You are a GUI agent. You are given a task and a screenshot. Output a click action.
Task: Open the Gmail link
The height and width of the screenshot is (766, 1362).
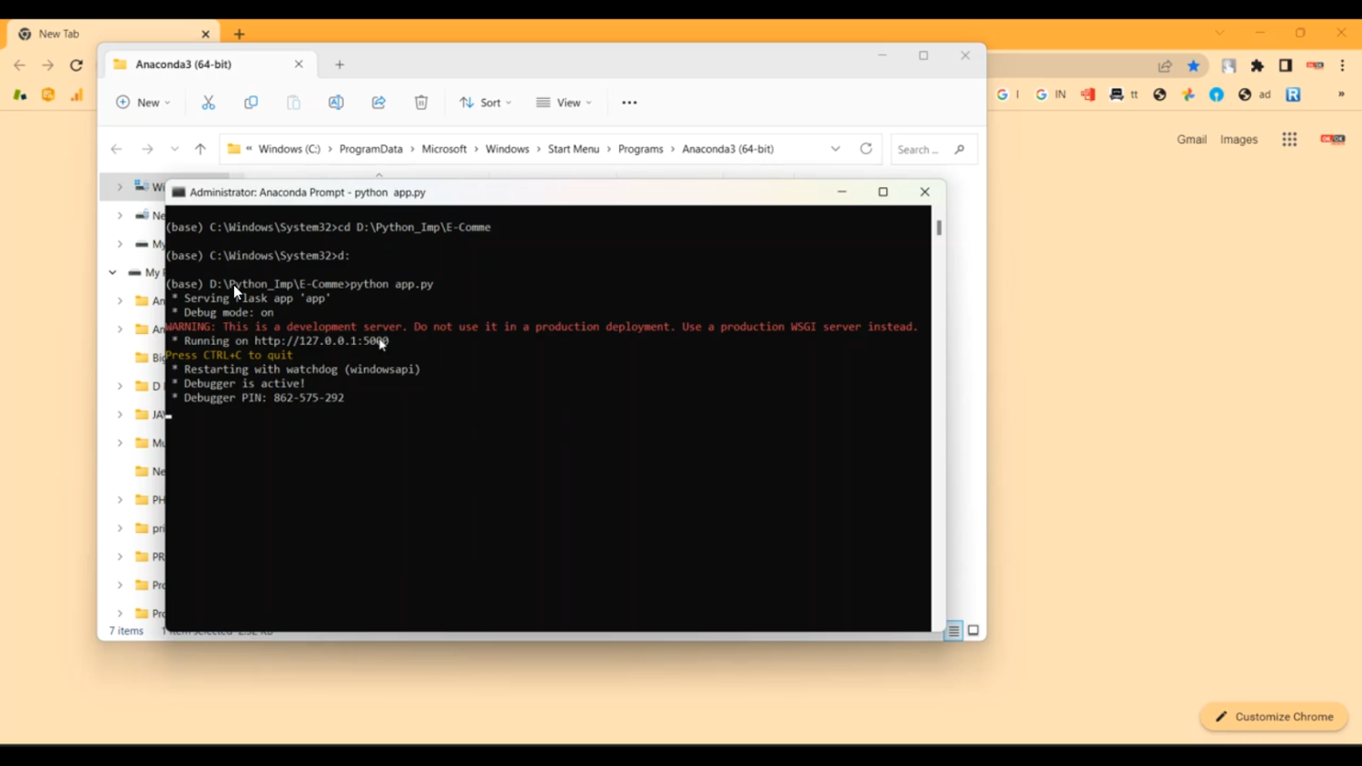[1191, 140]
